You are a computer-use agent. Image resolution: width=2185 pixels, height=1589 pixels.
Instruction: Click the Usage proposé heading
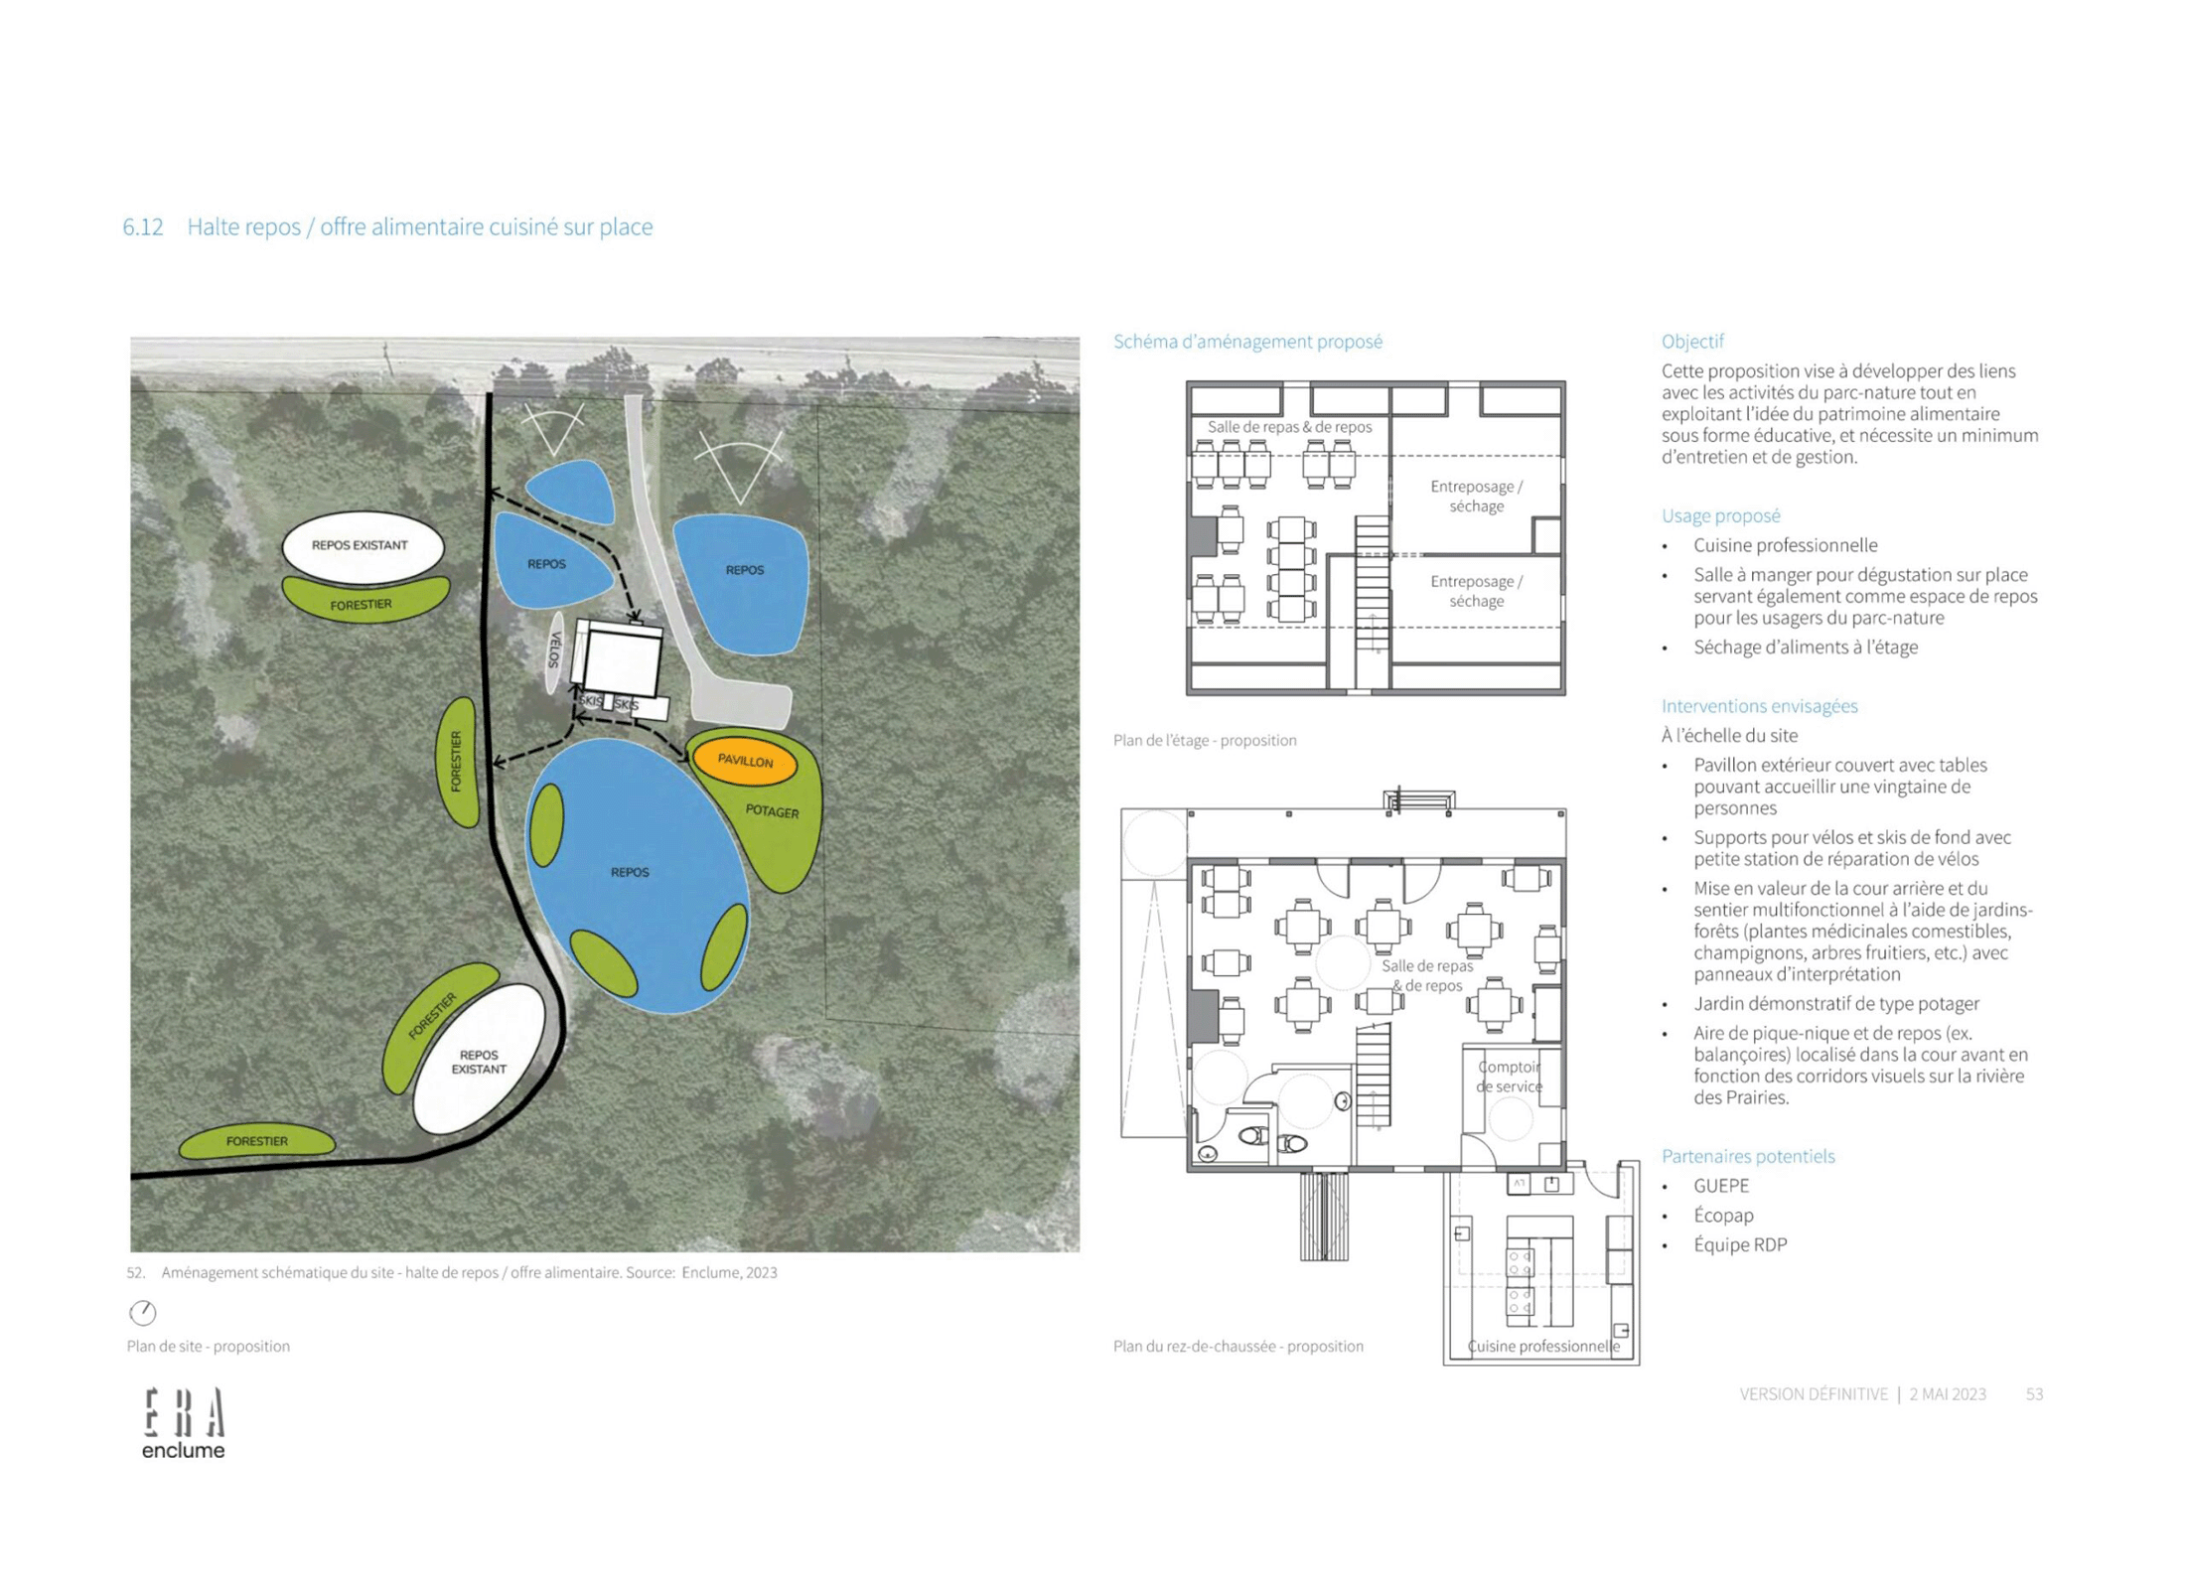[x=1720, y=515]
